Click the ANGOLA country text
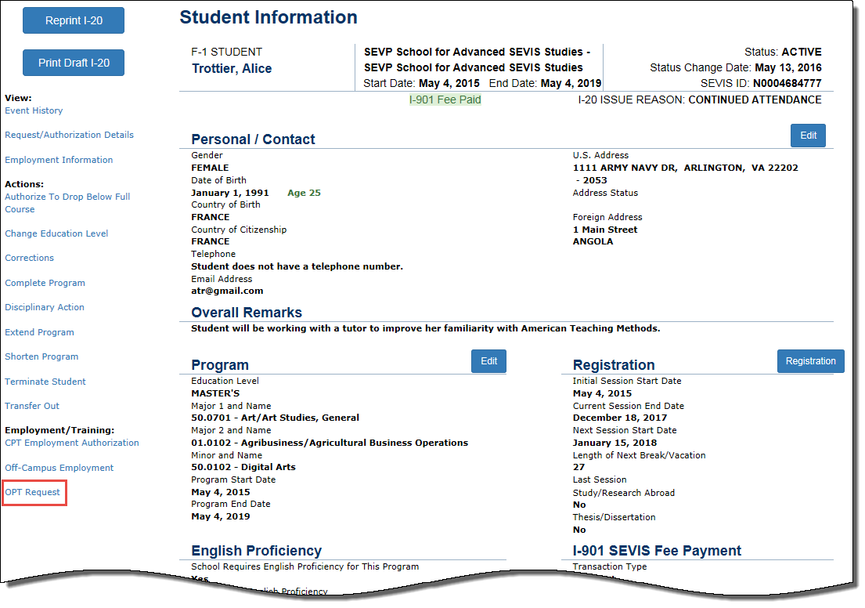The width and height of the screenshot is (865, 608). (593, 241)
